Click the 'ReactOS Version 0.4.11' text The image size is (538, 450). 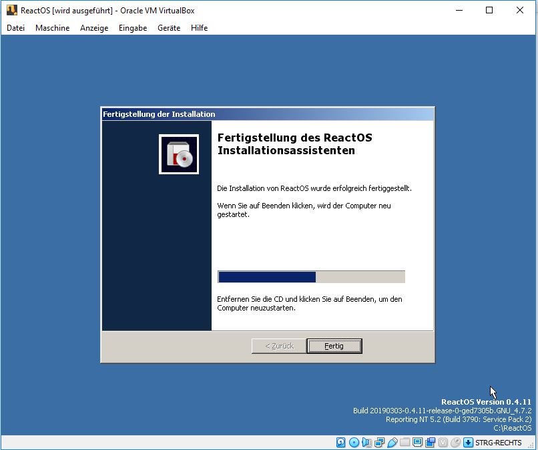[486, 402]
